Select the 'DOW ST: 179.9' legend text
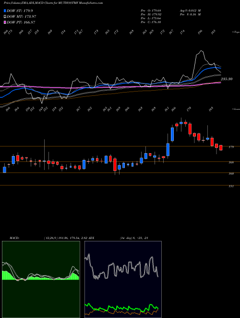 20,11
